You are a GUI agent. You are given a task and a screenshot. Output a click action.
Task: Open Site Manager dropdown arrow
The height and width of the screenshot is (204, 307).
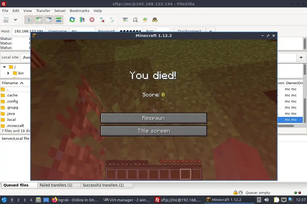[x=15, y=20]
